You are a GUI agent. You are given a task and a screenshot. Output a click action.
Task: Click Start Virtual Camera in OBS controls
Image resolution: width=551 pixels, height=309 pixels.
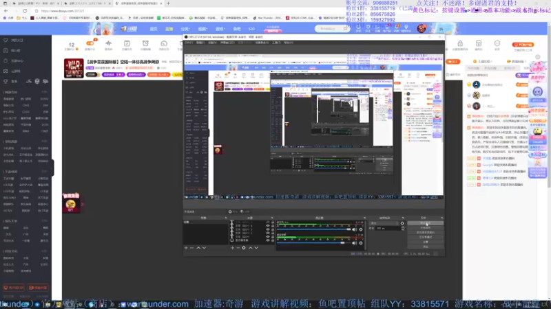pyautogui.click(x=425, y=232)
